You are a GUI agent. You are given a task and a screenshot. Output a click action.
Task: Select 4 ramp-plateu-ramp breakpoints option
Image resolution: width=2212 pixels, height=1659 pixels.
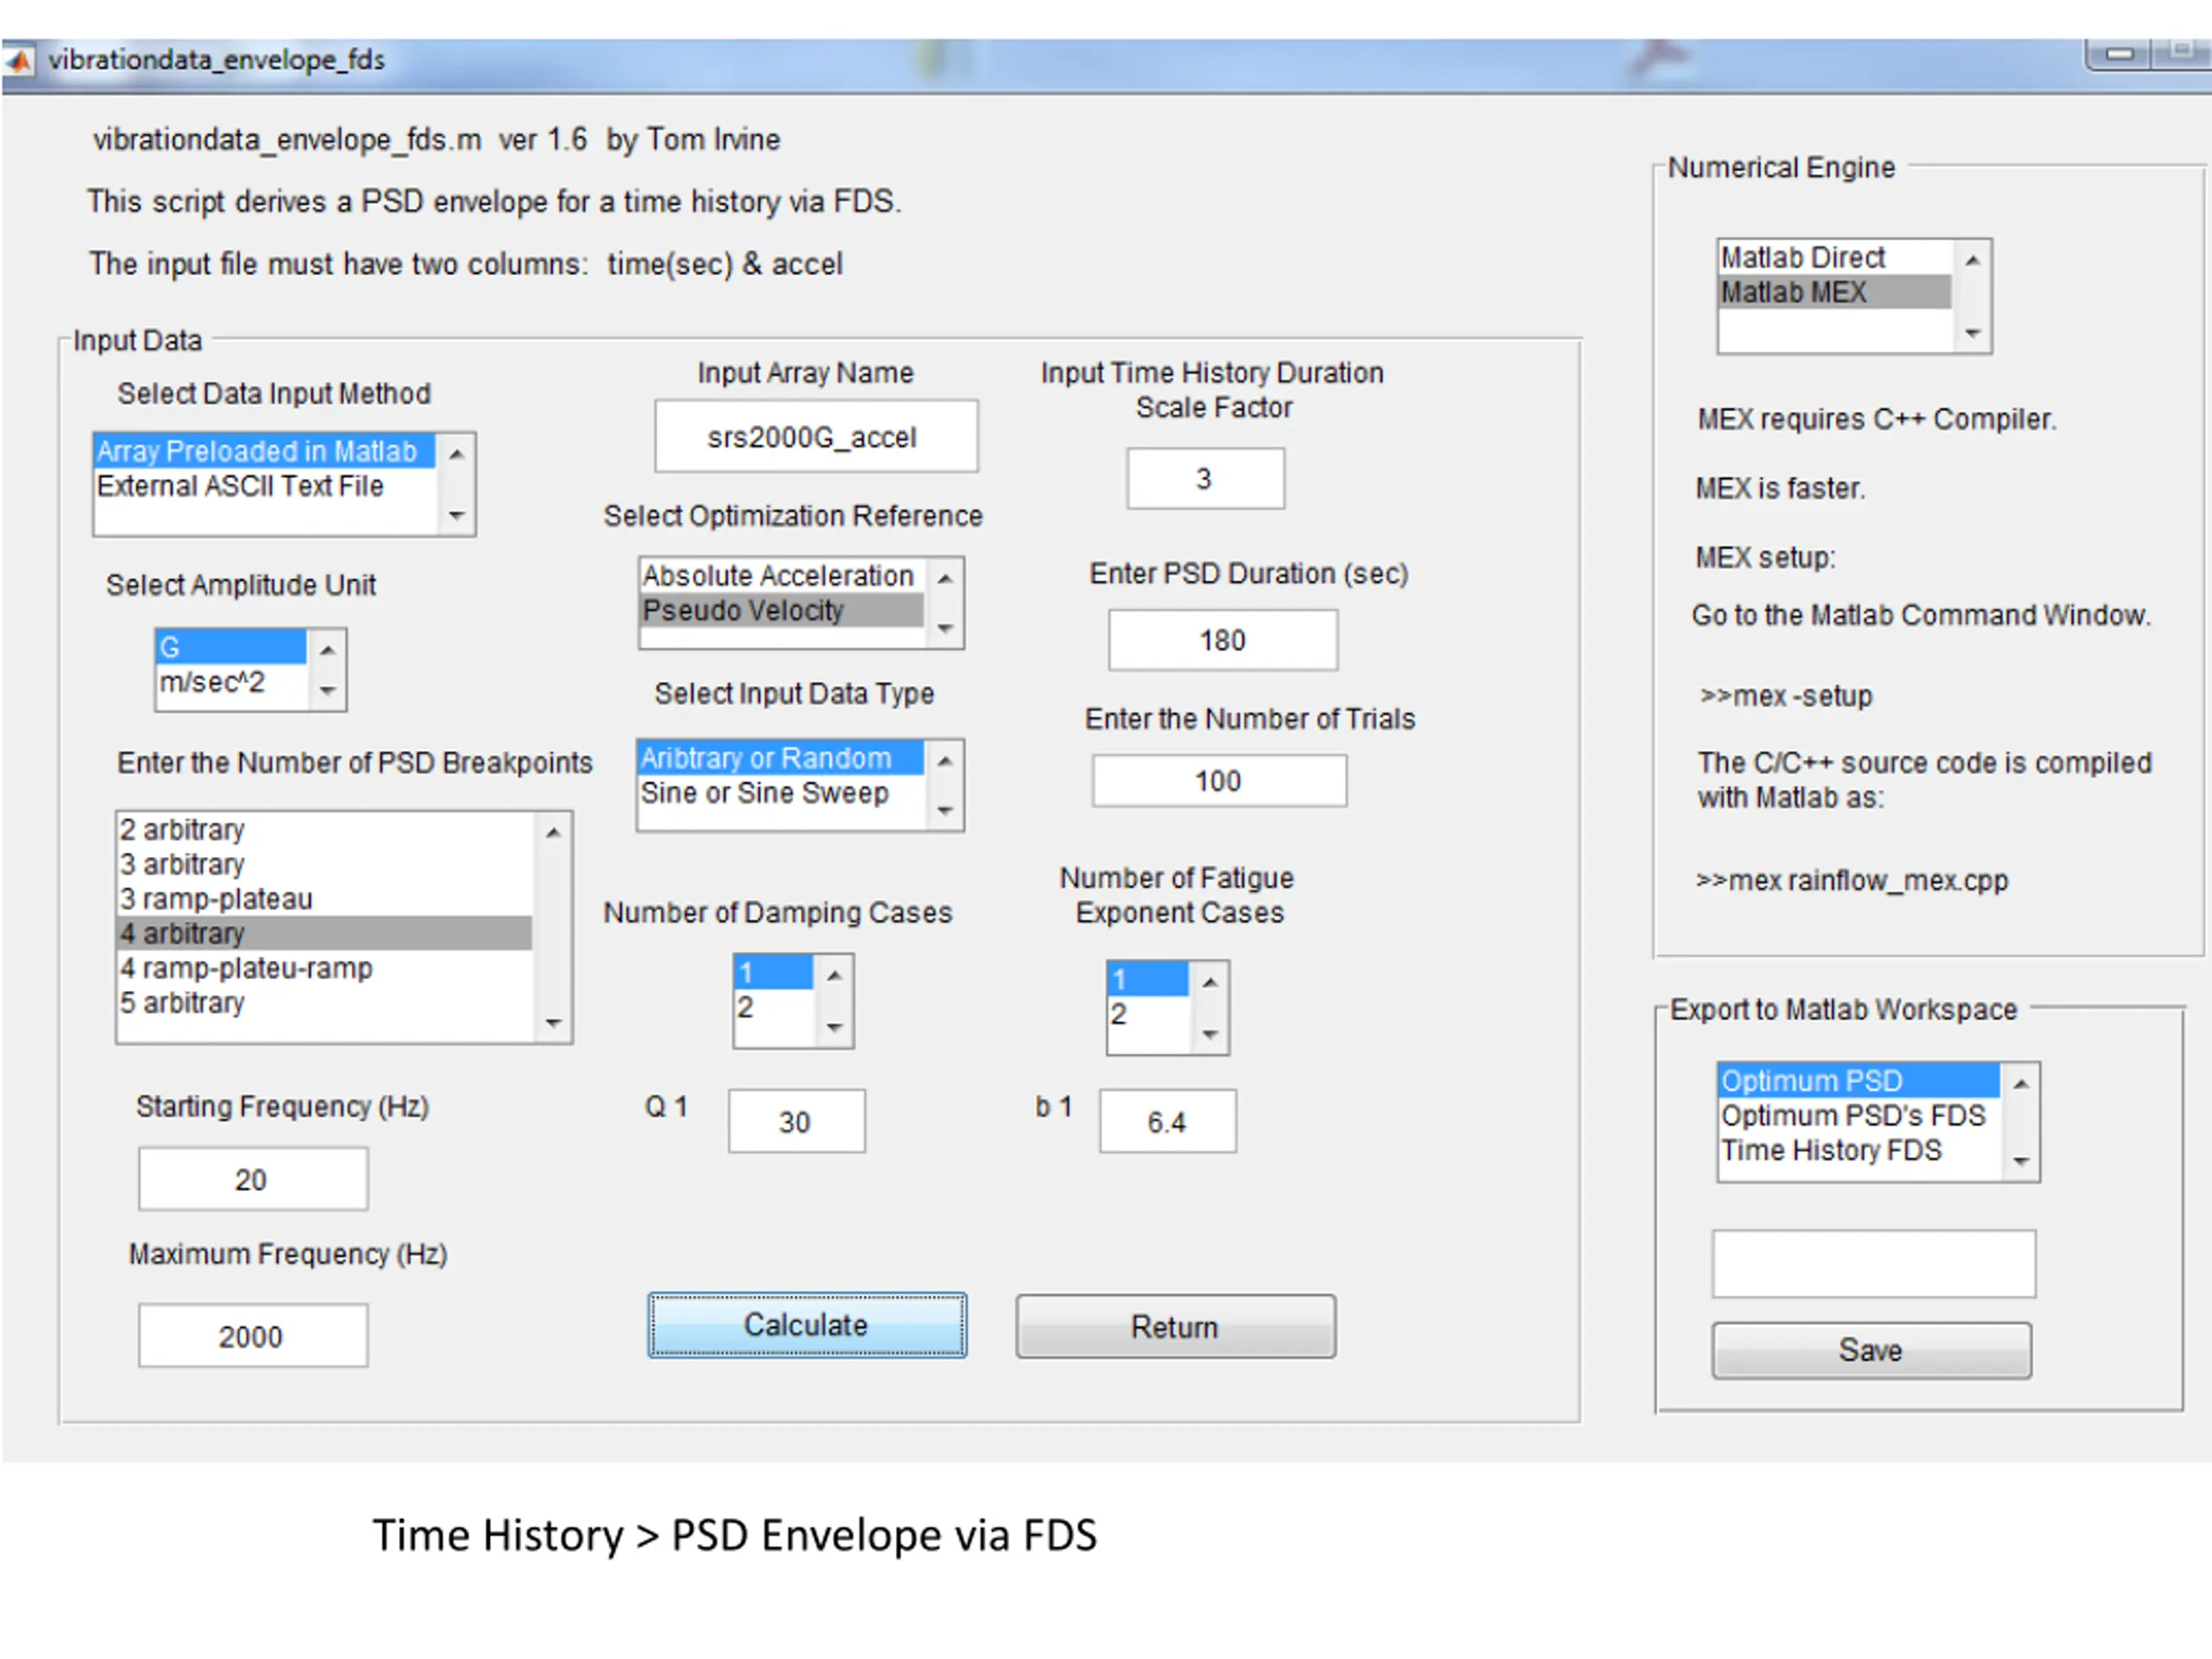pyautogui.click(x=324, y=968)
